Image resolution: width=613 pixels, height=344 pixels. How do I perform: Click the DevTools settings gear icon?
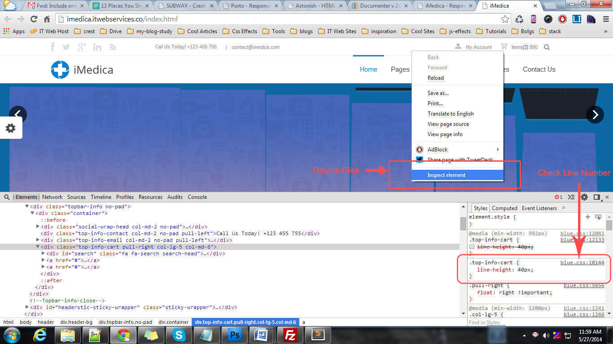tap(584, 197)
